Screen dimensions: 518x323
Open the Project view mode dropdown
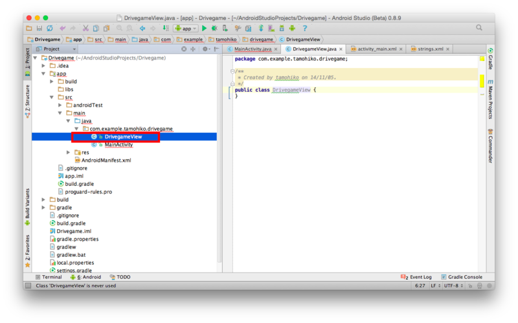56,49
